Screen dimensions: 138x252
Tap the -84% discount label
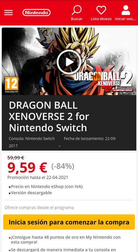click(x=63, y=166)
